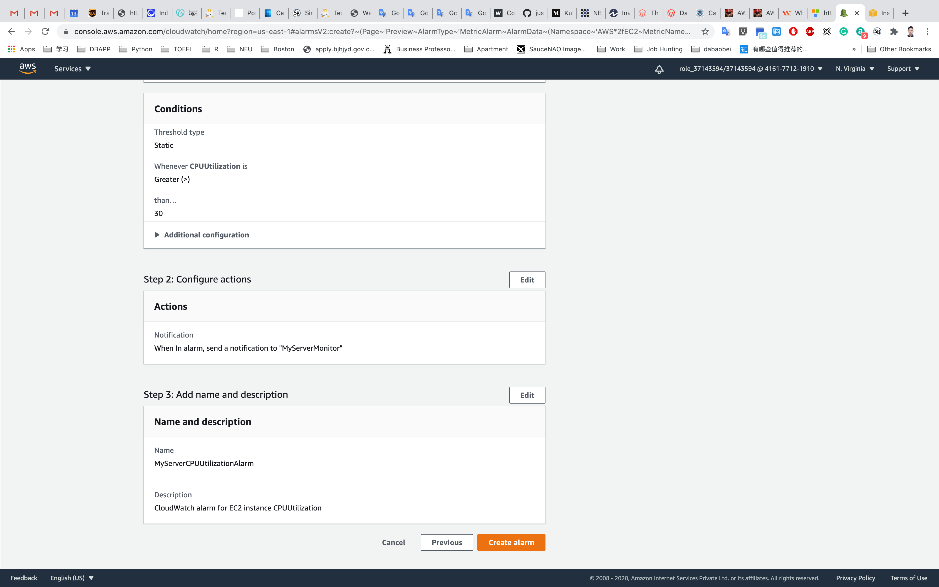
Task: Open the Google Translate extension icon
Action: coord(725,31)
